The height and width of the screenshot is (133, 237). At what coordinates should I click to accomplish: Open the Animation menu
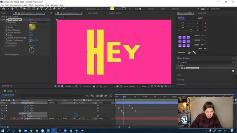click(39, 5)
